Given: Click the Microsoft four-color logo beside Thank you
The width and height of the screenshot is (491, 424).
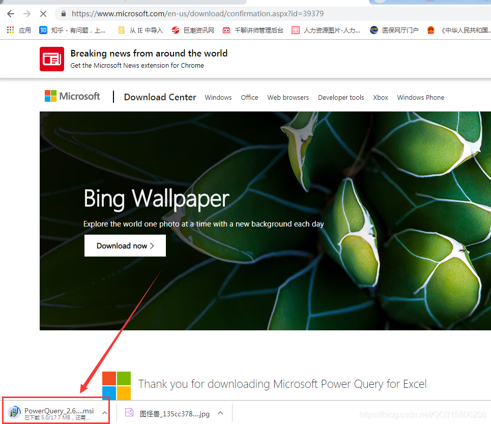Looking at the screenshot, I should [x=117, y=385].
